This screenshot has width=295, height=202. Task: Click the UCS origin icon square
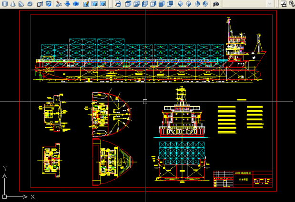[x=4, y=196]
